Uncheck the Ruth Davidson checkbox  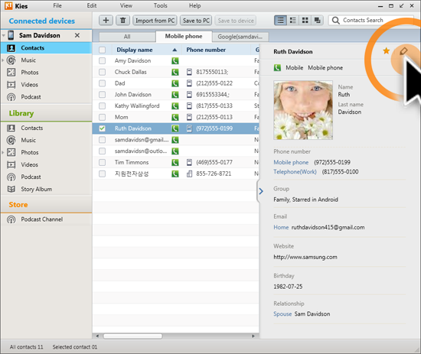(x=102, y=128)
